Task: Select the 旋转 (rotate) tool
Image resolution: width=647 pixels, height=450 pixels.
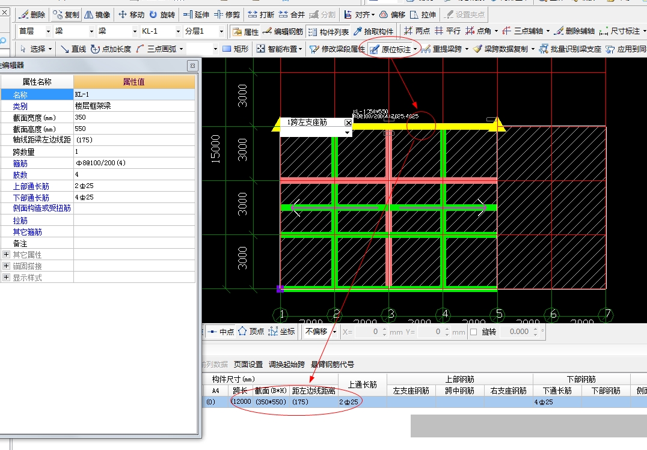Action: [x=162, y=15]
